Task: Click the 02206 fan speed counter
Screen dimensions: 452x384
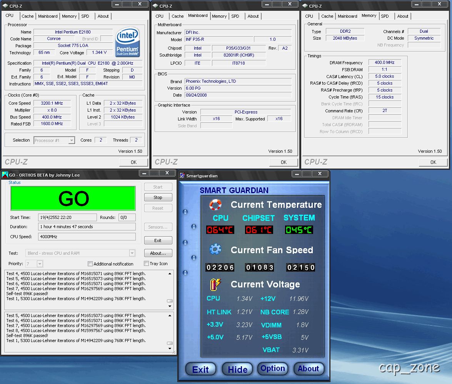Action: pos(220,267)
